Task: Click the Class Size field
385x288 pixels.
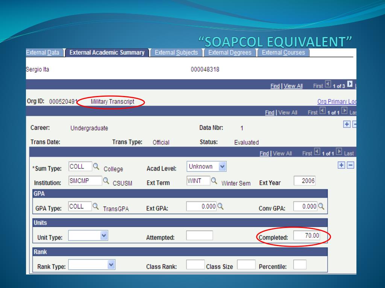Action: tap(246, 265)
